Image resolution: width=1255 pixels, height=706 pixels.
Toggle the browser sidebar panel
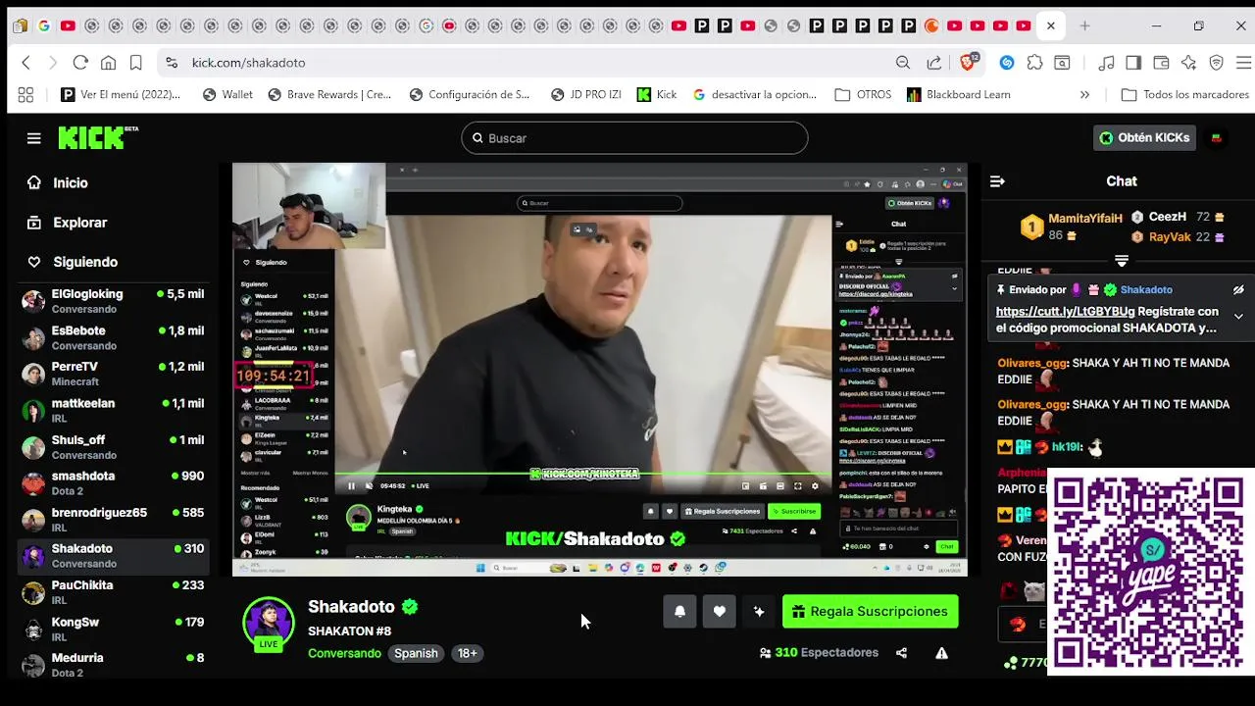[x=1133, y=63]
